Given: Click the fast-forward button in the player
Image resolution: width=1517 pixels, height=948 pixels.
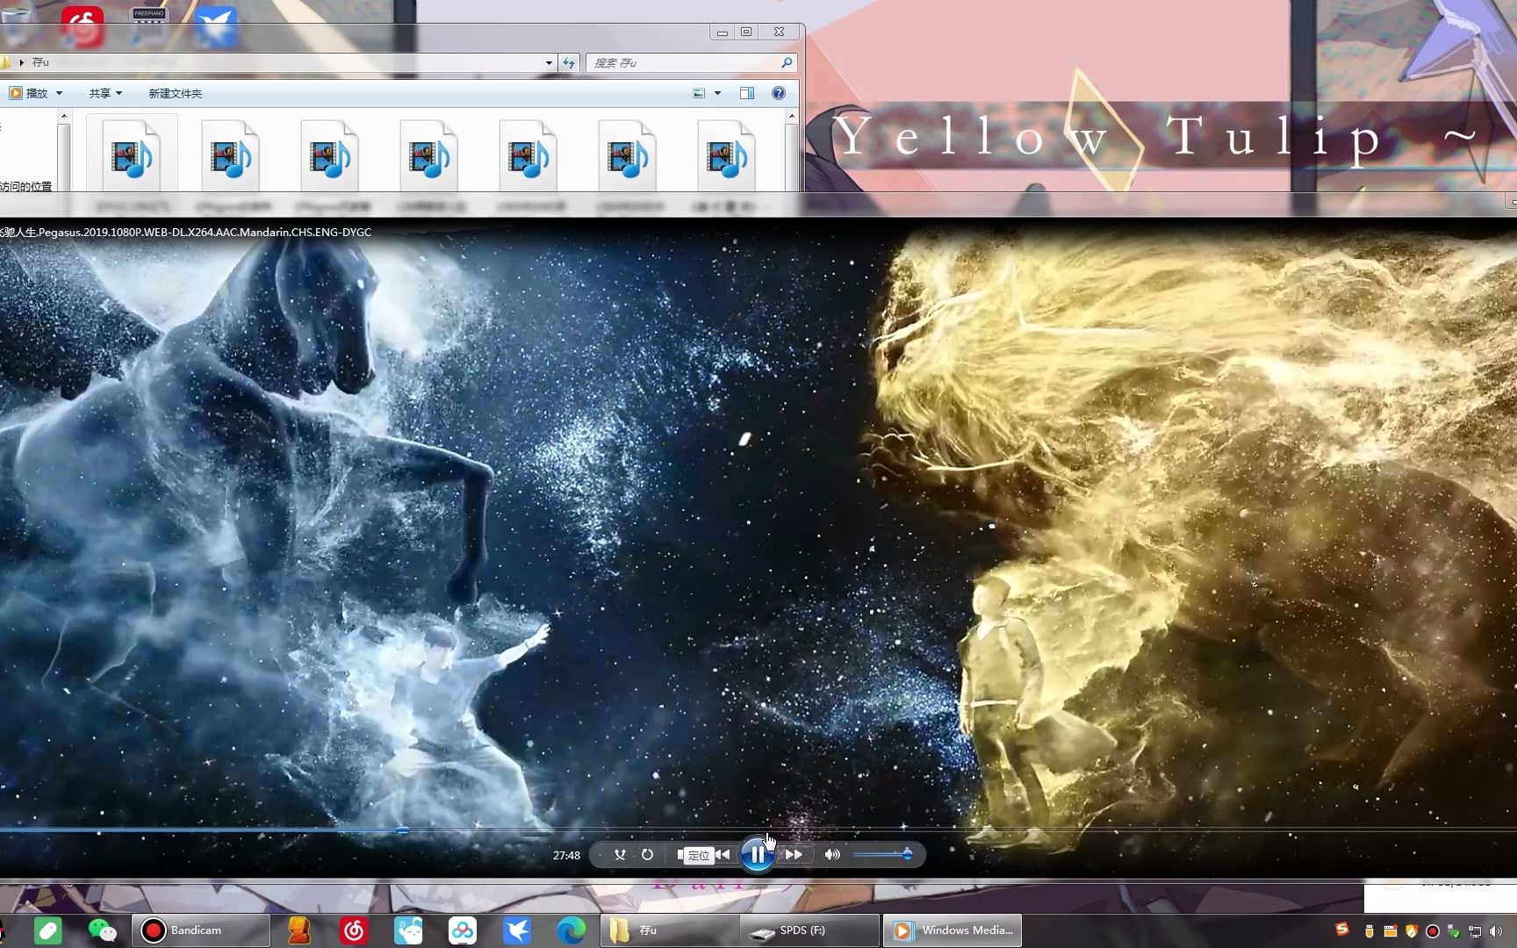Looking at the screenshot, I should coord(794,854).
